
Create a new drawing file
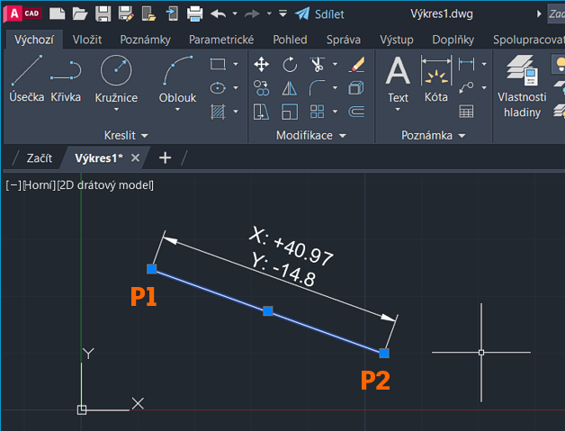(57, 14)
